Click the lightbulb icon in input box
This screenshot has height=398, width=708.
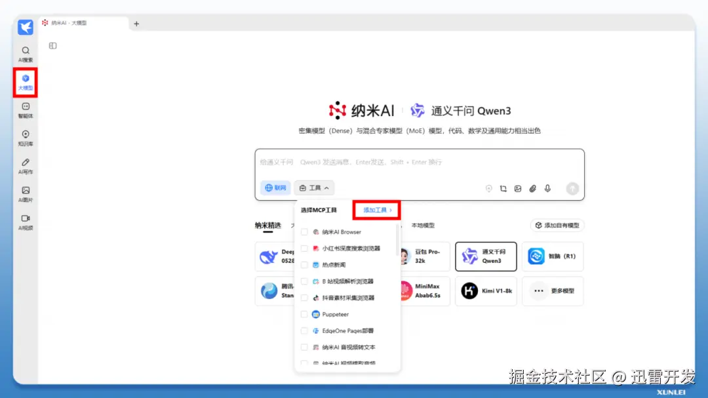click(488, 188)
